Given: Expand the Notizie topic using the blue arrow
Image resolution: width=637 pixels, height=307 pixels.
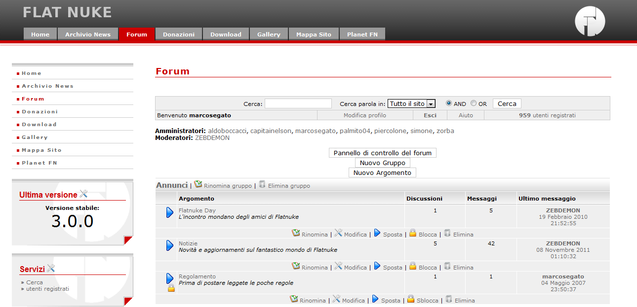Looking at the screenshot, I should (x=170, y=246).
